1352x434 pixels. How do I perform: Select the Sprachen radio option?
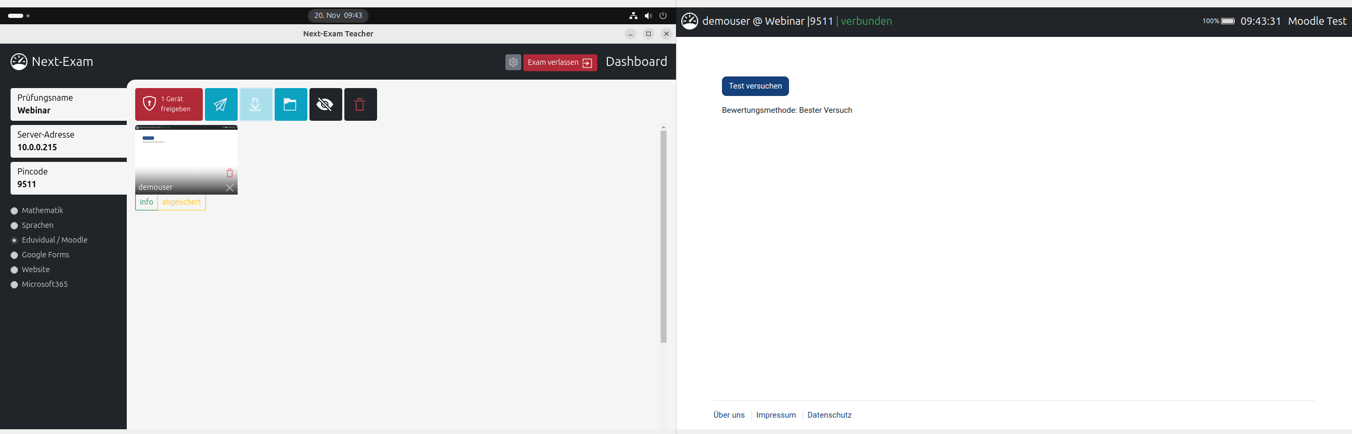point(14,226)
